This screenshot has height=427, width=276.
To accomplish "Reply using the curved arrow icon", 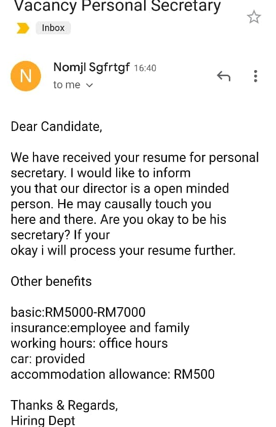I will coord(224,76).
